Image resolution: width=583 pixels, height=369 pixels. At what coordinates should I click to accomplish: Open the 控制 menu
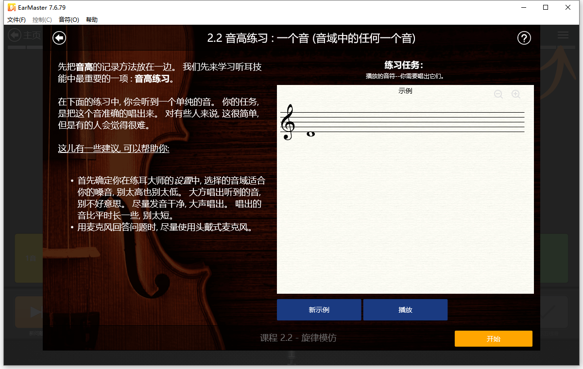point(42,20)
